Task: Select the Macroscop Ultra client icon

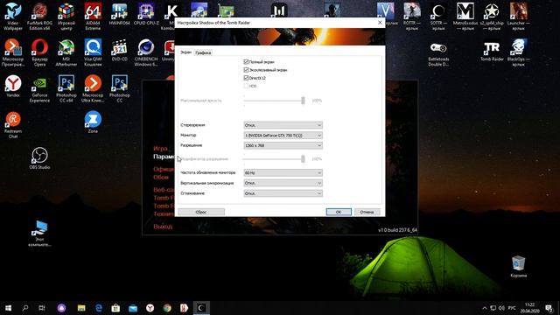Action: [93, 88]
